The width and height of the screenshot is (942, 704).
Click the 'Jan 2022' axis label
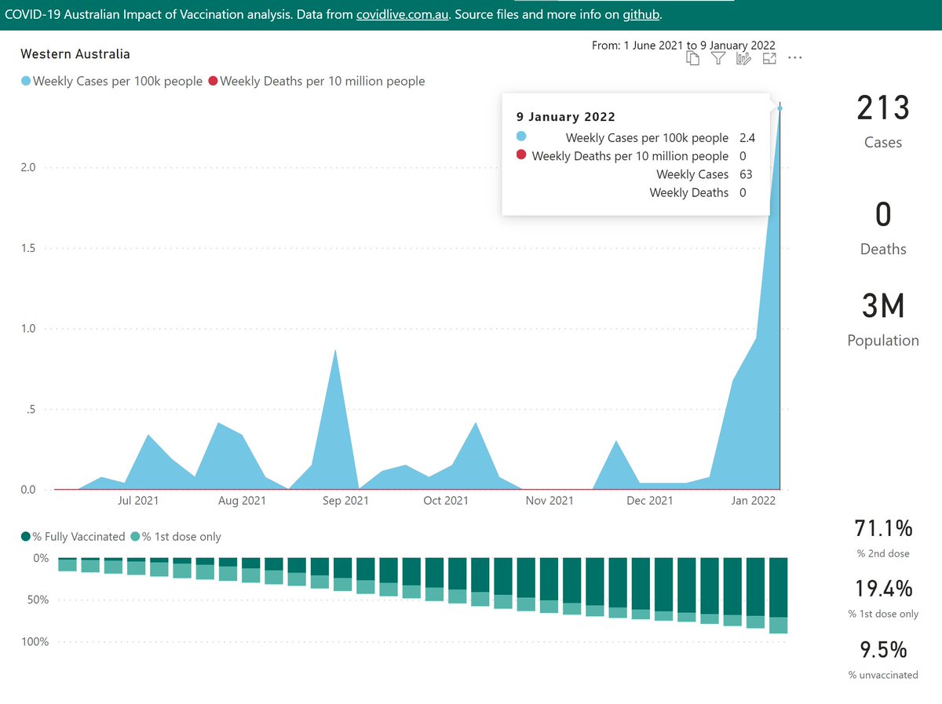[x=754, y=501]
